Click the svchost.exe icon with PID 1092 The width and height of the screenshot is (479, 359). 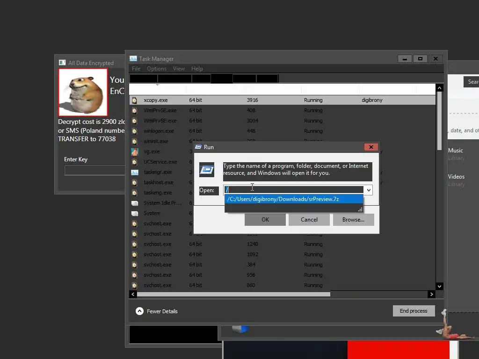pos(134,254)
